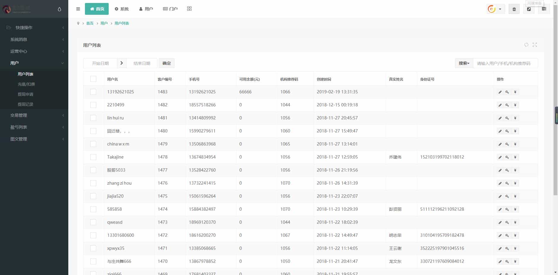Open the 搜索 dropdown
Viewport: 558px width, 275px height.
tap(464, 63)
